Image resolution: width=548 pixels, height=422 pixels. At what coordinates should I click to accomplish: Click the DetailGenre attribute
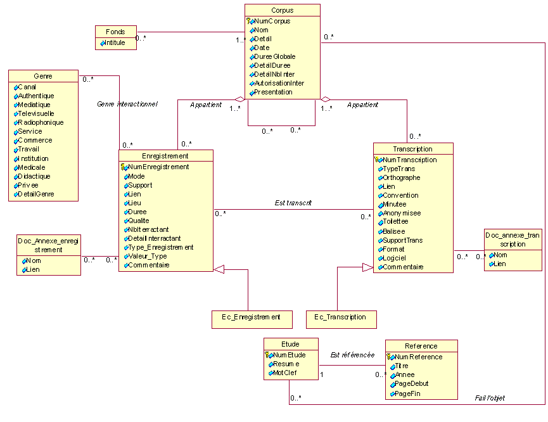pyautogui.click(x=34, y=194)
